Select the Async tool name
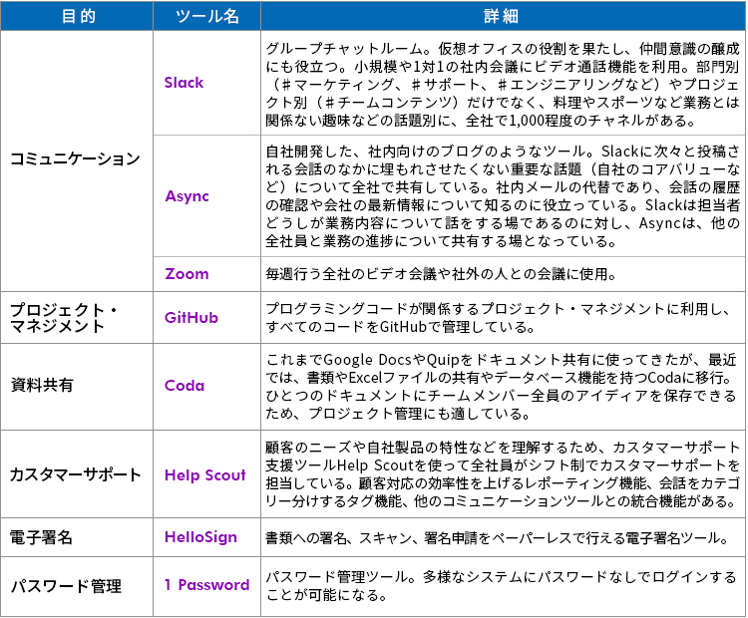 tap(187, 196)
